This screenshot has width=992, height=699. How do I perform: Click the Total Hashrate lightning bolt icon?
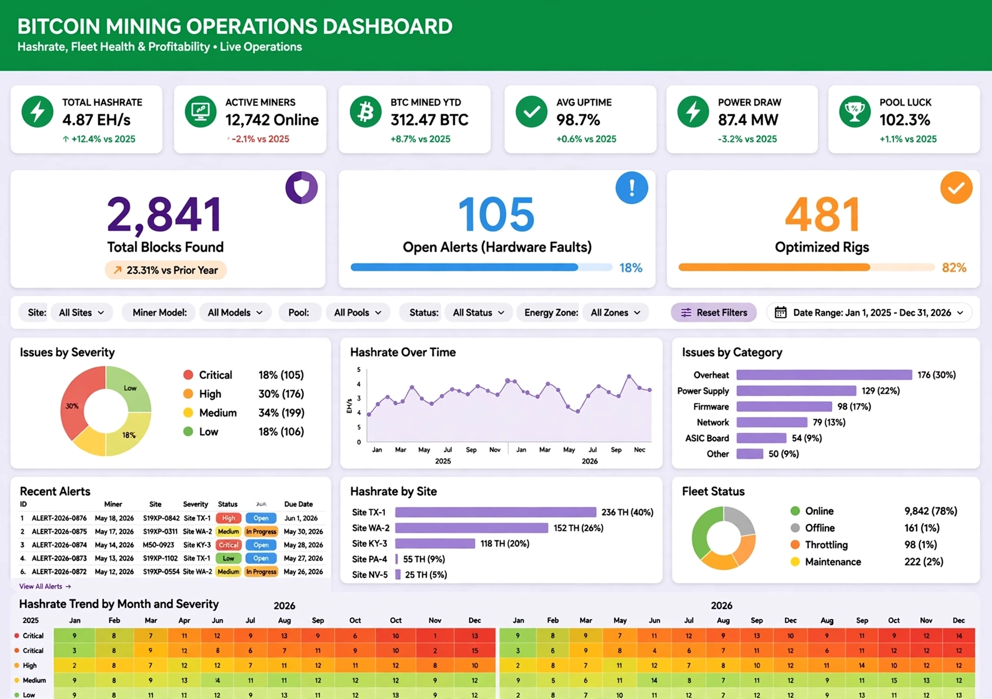(37, 112)
